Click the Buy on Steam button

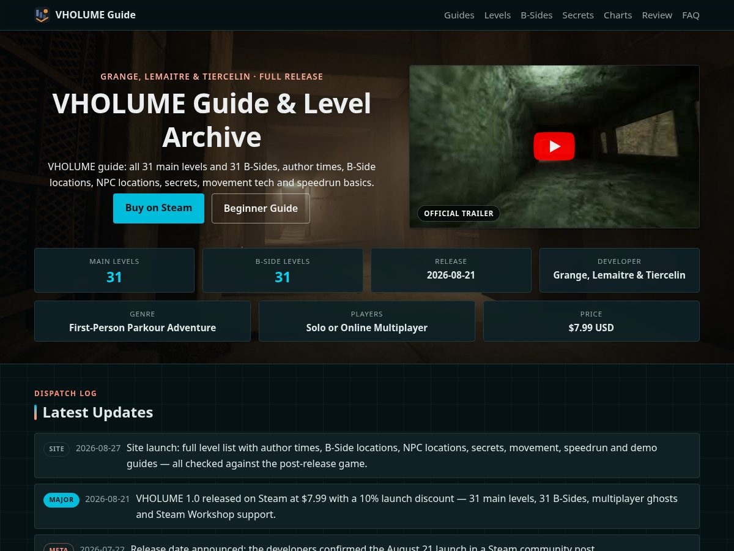tap(158, 208)
